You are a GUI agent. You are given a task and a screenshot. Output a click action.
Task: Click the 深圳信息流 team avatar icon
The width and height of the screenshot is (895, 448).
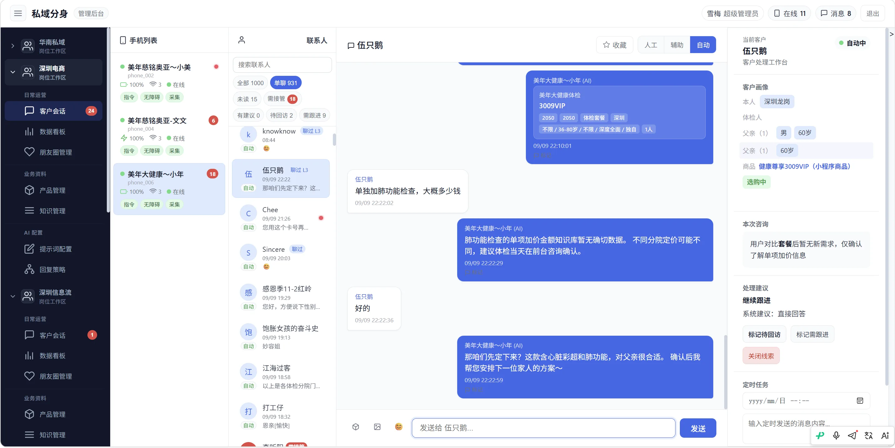pyautogui.click(x=27, y=296)
